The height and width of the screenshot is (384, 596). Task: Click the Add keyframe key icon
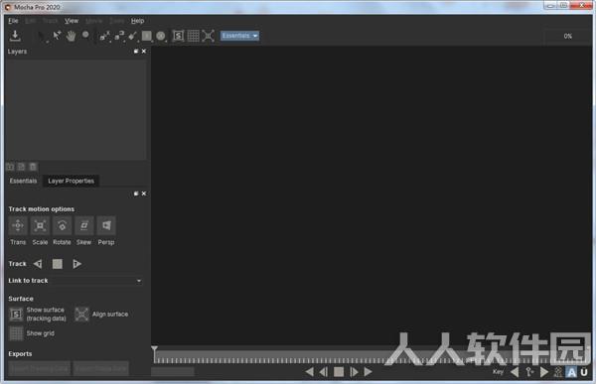(x=529, y=372)
